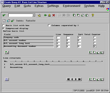Click the double-right forward arrow in Line structure
The image size is (110, 93).
click(x=80, y=79)
